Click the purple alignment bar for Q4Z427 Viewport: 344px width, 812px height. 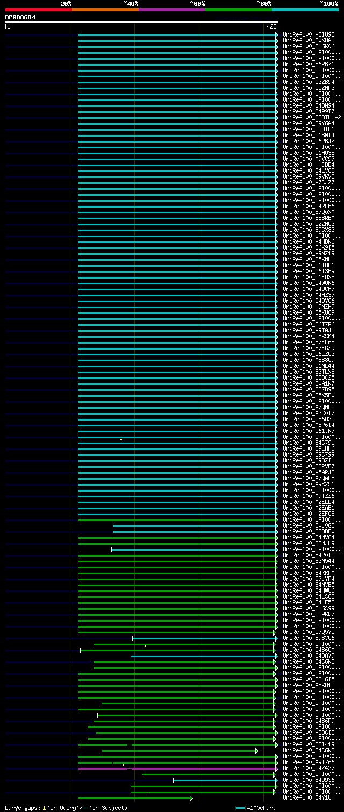(177, 768)
